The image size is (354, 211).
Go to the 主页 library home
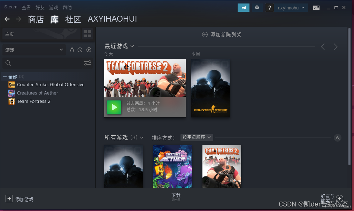41,34
